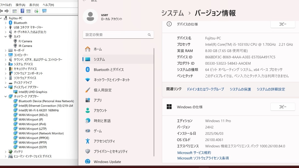This screenshot has height=168, width=299.
Task: Open Microsoft ソフトウェアライセンス条項 link
Action: tap(203, 158)
